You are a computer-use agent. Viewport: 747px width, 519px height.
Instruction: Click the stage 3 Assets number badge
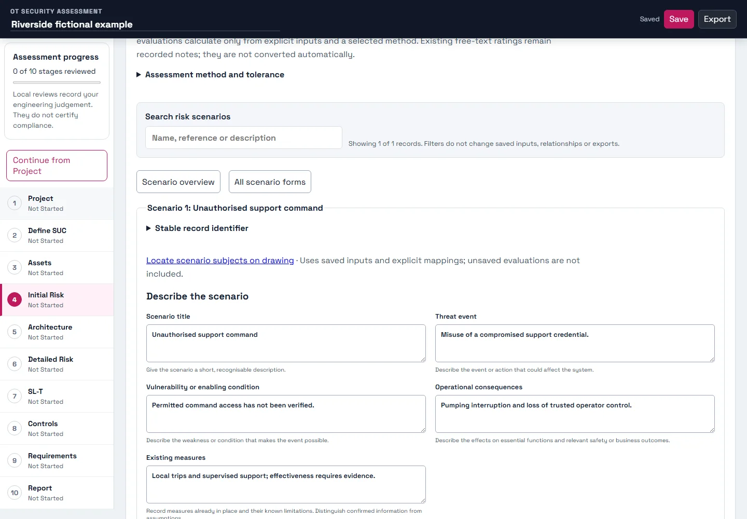coord(15,268)
